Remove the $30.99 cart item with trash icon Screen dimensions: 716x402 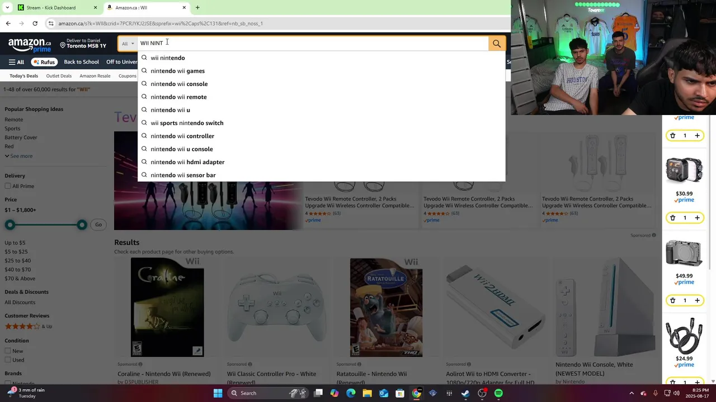coord(672,218)
